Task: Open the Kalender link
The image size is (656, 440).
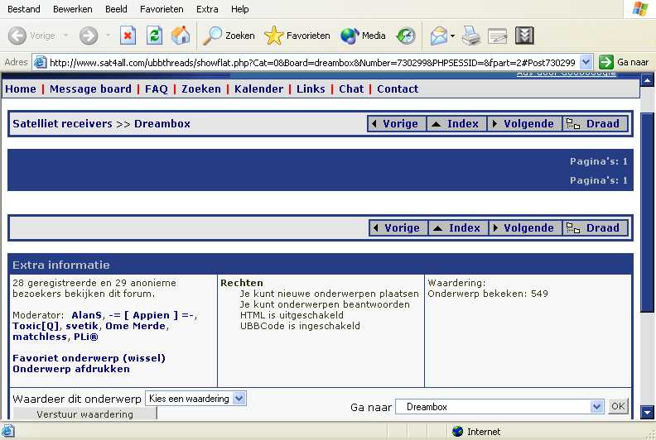Action: 258,88
